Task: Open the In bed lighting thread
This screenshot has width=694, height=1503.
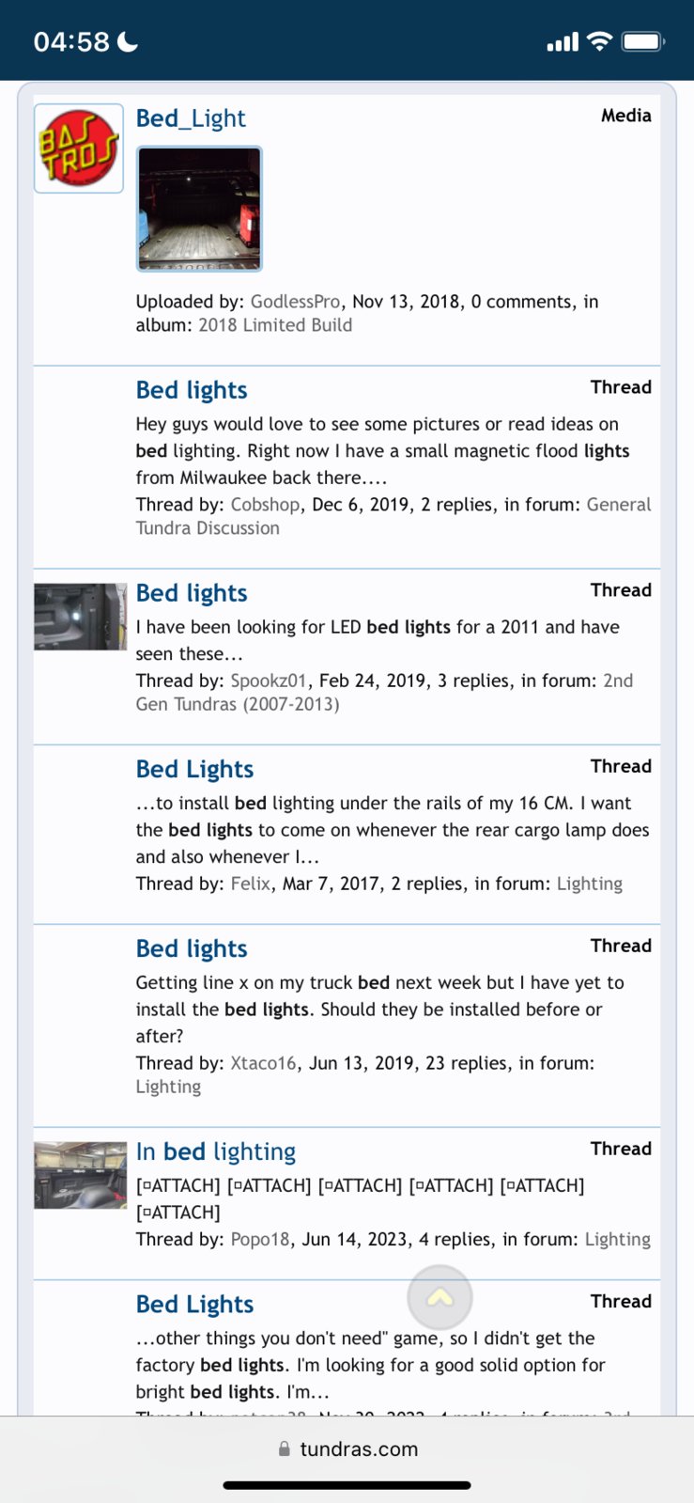Action: pyautogui.click(x=216, y=1151)
